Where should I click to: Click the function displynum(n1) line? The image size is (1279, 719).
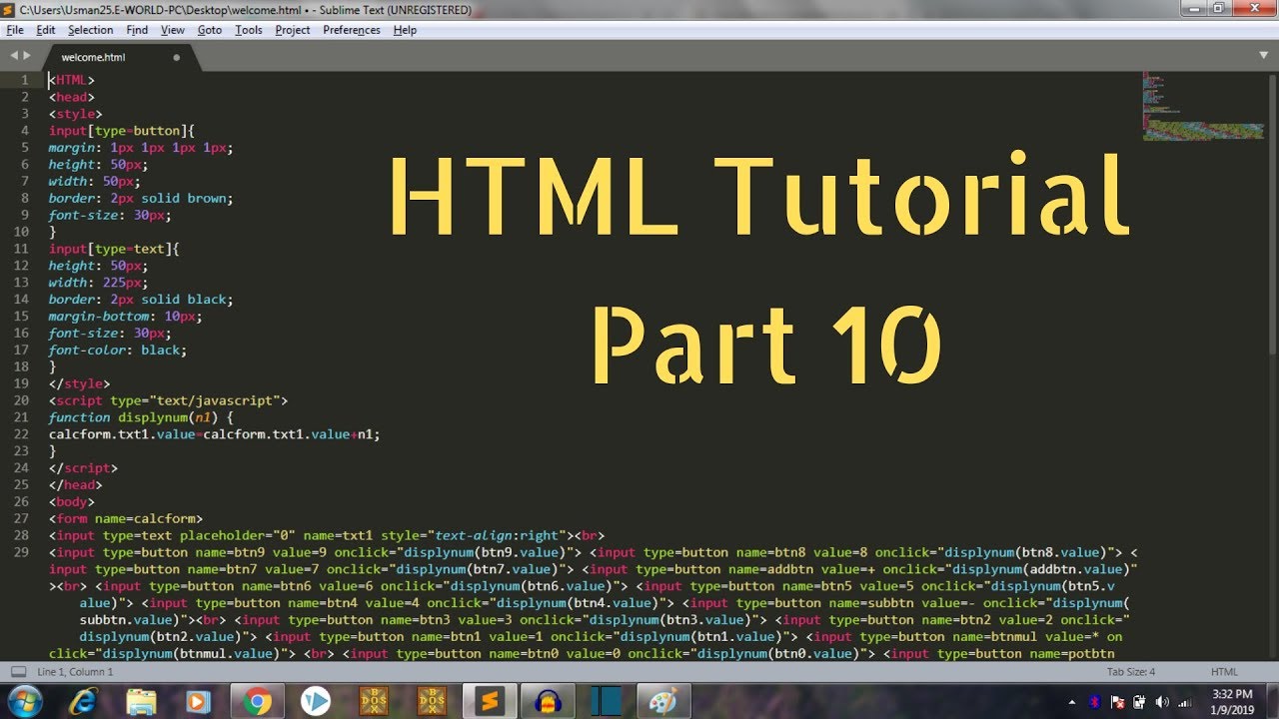(141, 417)
